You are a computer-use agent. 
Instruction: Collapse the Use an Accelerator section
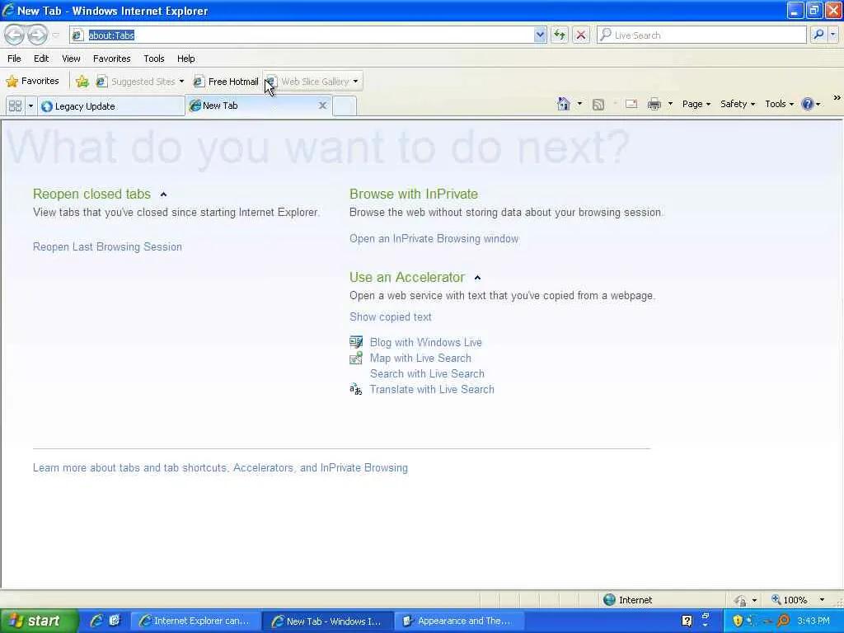point(477,278)
